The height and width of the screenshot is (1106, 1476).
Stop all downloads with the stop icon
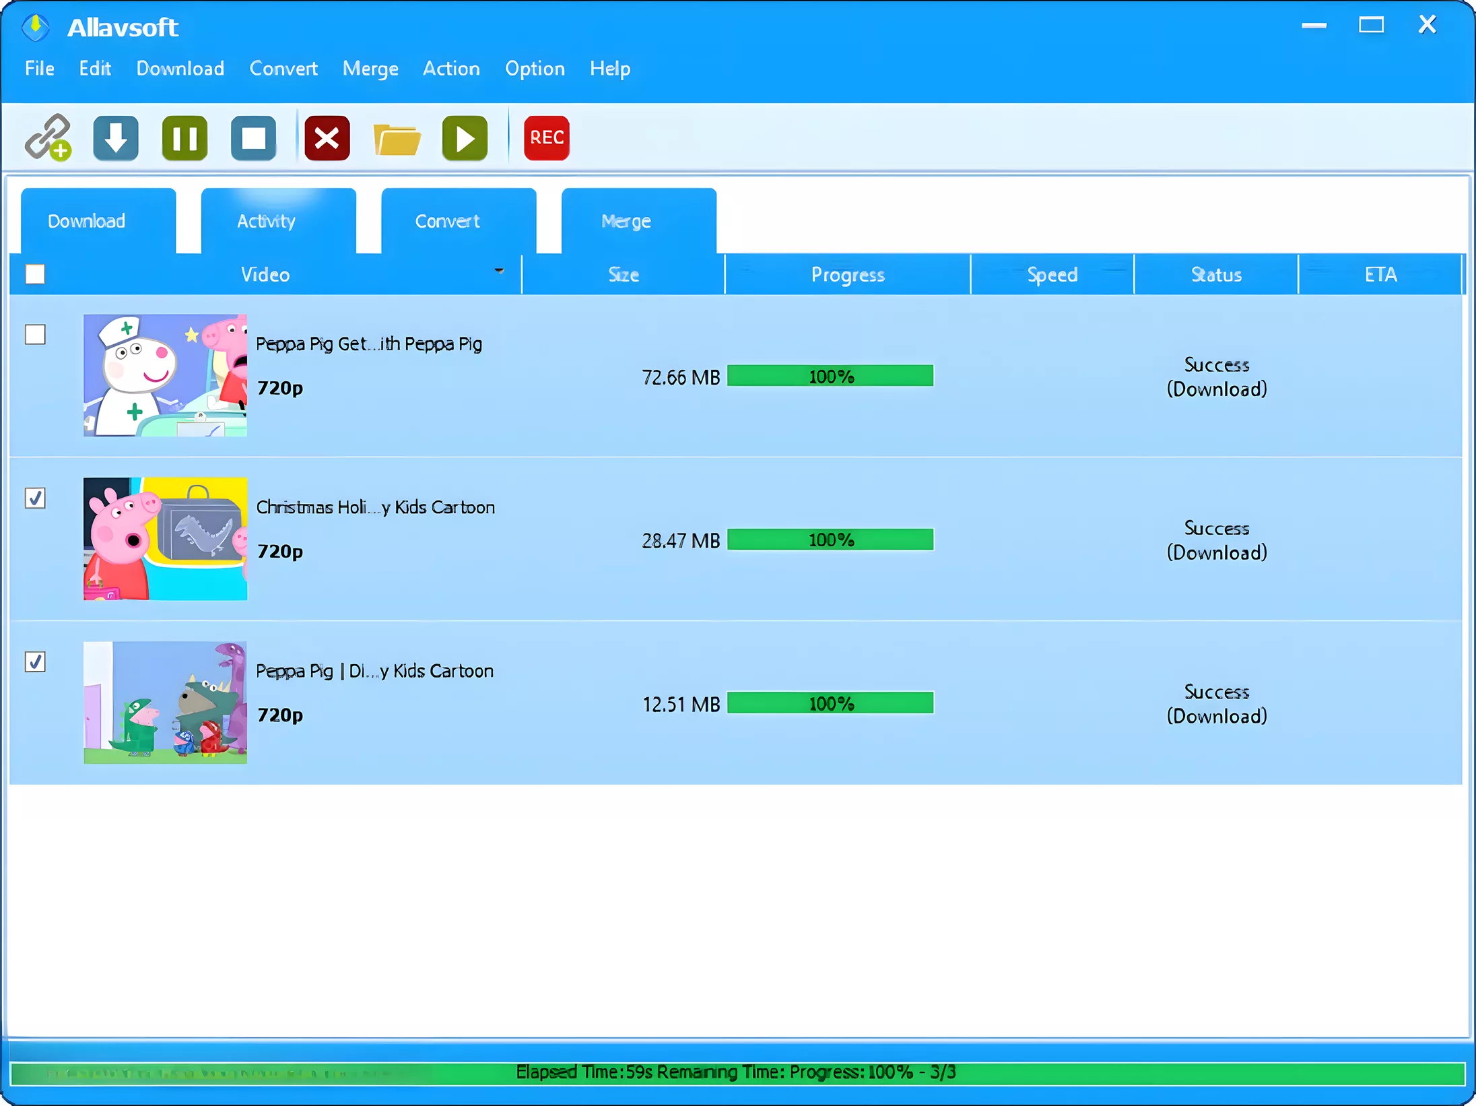[x=254, y=137]
